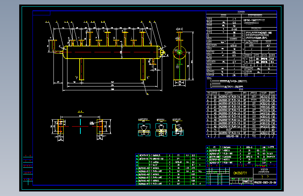Select HG20592-97 PL50-1.6 cell in row a
The height and width of the screenshot is (196, 303).
230,97
